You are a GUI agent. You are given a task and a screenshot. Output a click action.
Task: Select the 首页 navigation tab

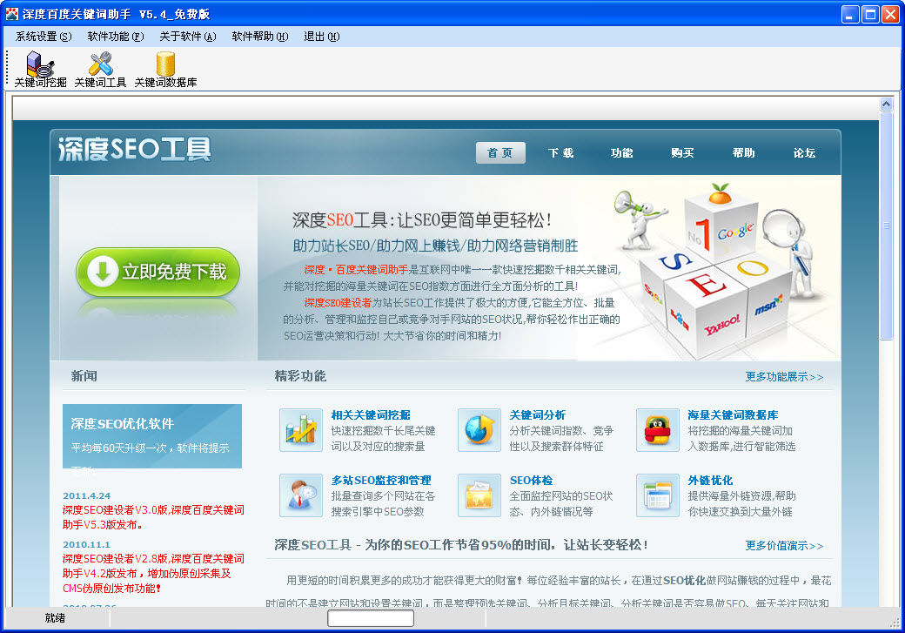(500, 153)
